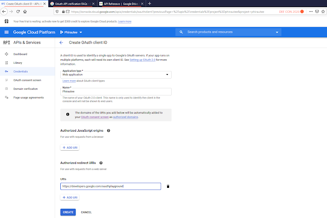
Task: Click the Page usage agreements sidebar icon
Action: point(7,98)
